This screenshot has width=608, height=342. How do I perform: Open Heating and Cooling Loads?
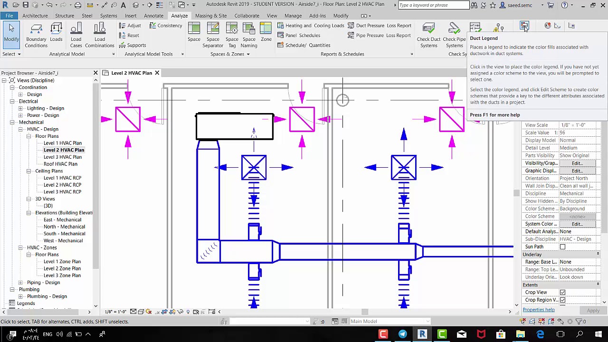point(311,26)
